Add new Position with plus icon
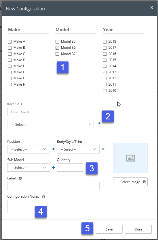158x240 pixels. [54, 149]
